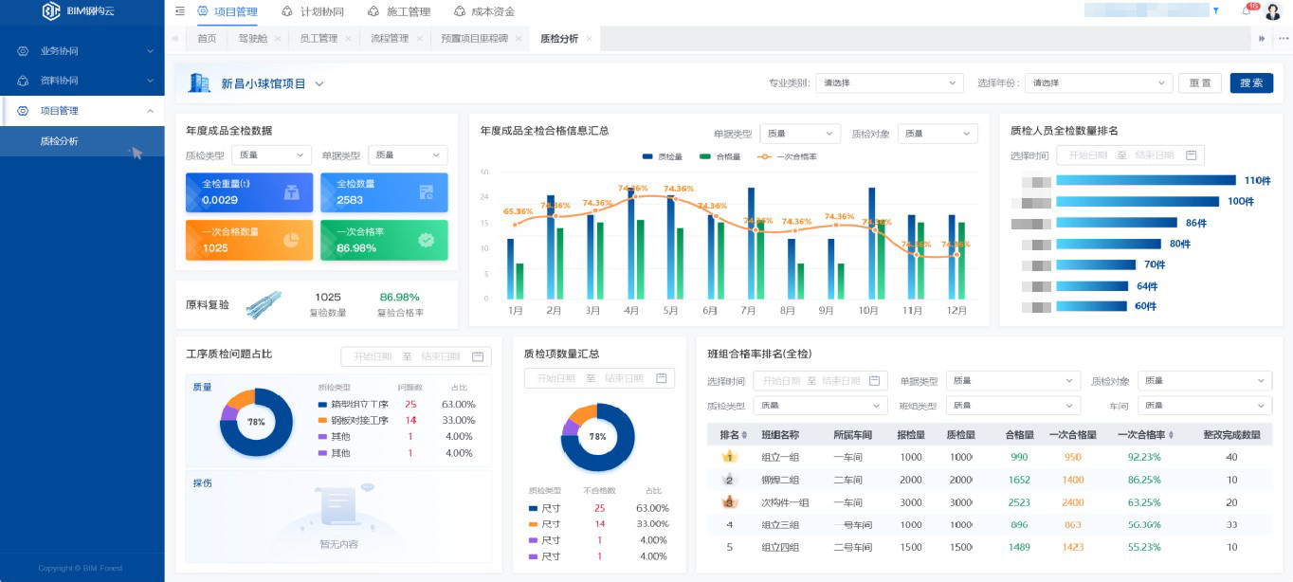Click 结束日期 field in 质检项数量汇总
This screenshot has width=1293, height=582.
click(625, 378)
